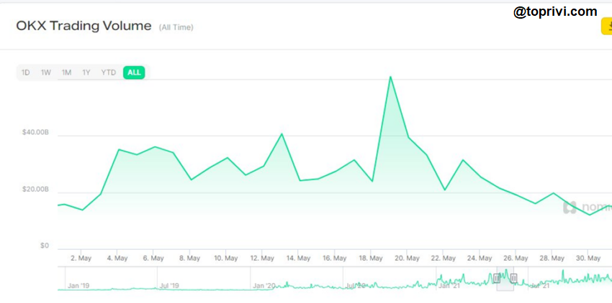Click the 12. May date label
Screen dimensions: 612x303
tap(262, 258)
